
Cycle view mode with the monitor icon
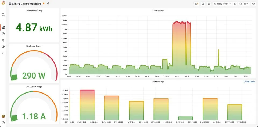pos(253,4)
